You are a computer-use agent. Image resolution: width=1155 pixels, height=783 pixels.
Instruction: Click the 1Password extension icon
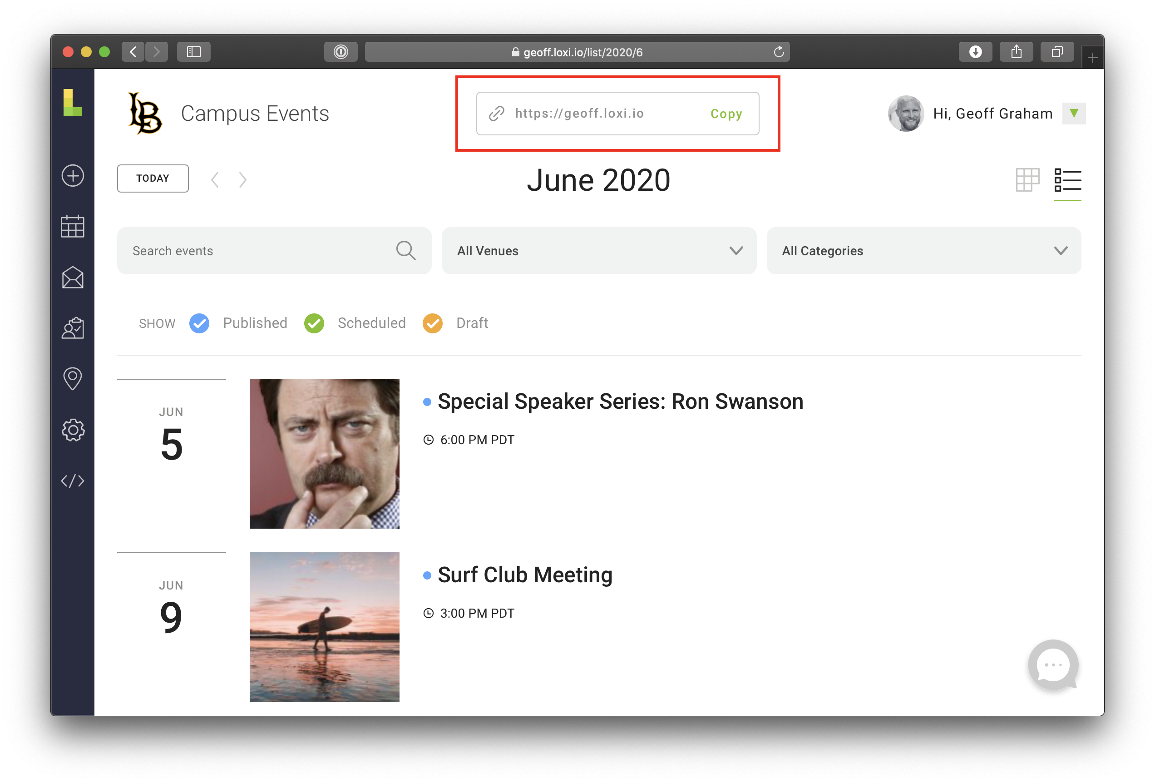[x=341, y=52]
